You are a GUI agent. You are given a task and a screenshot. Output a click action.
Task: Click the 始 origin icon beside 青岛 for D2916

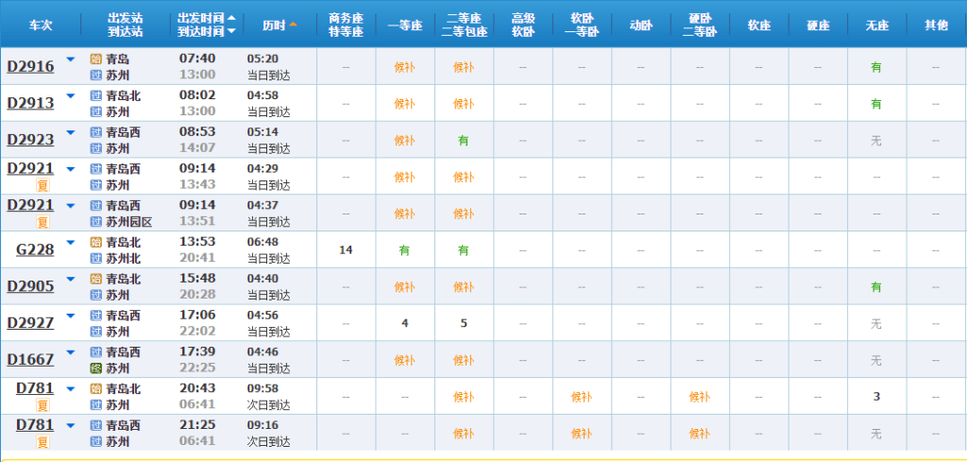pos(95,59)
